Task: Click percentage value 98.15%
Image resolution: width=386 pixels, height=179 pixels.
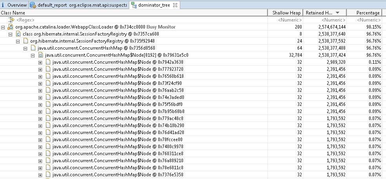Action: pos(374,27)
